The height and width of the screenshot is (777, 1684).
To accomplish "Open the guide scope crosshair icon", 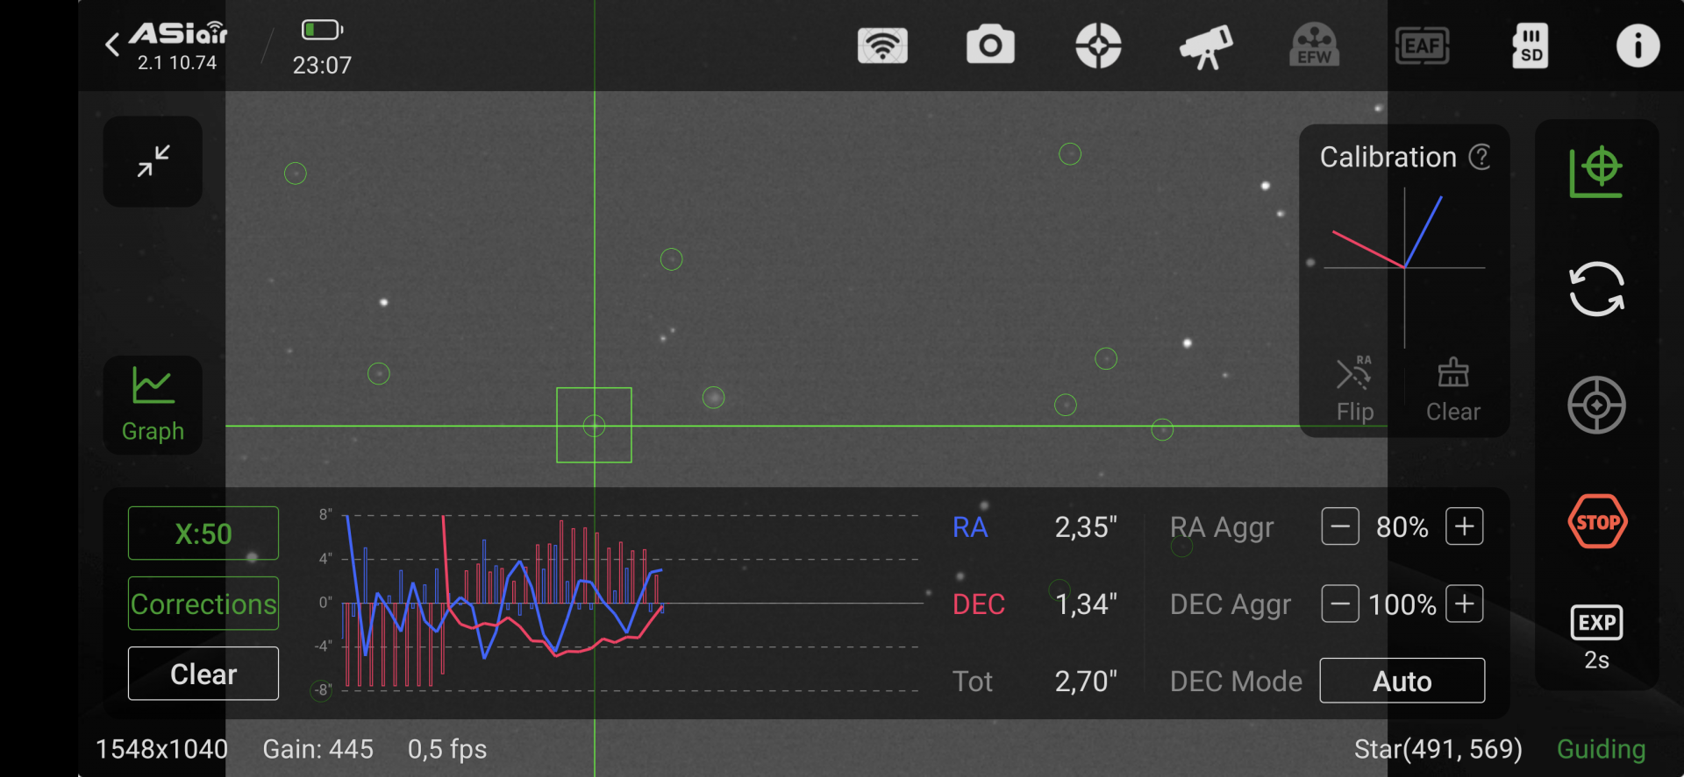I will click(1098, 46).
